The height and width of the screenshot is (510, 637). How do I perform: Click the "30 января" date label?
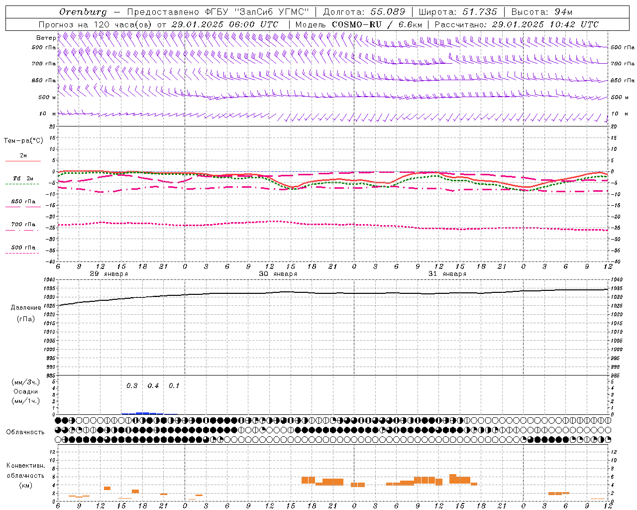pyautogui.click(x=278, y=274)
